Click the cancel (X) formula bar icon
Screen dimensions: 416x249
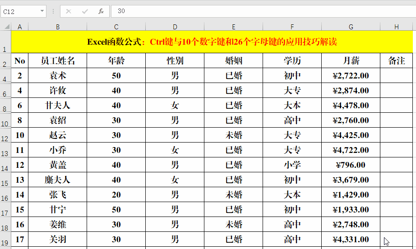pos(69,11)
